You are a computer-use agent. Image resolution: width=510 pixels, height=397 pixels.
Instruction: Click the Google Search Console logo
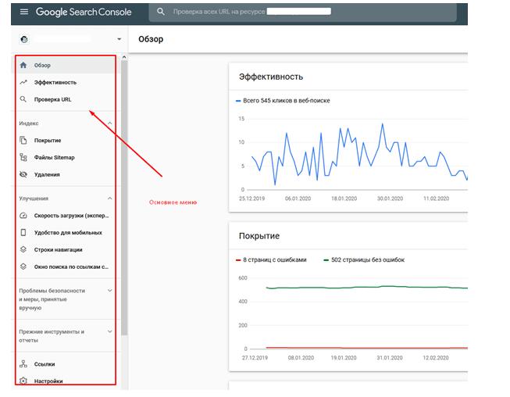(84, 12)
